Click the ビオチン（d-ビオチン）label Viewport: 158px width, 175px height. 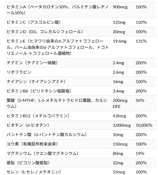pyautogui.click(x=28, y=125)
